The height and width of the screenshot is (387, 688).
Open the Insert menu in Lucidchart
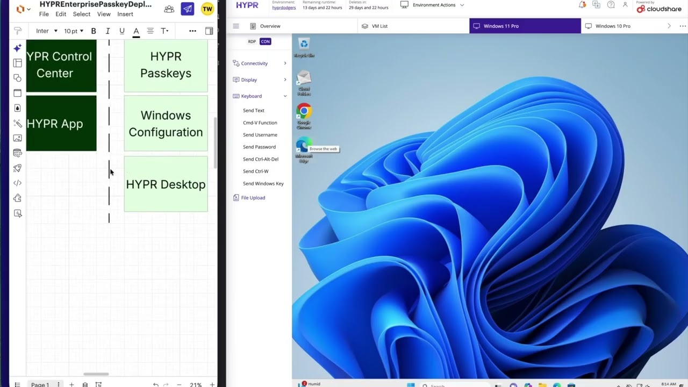125,14
